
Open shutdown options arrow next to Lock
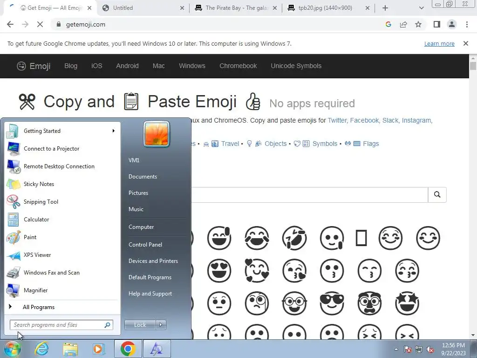point(161,325)
